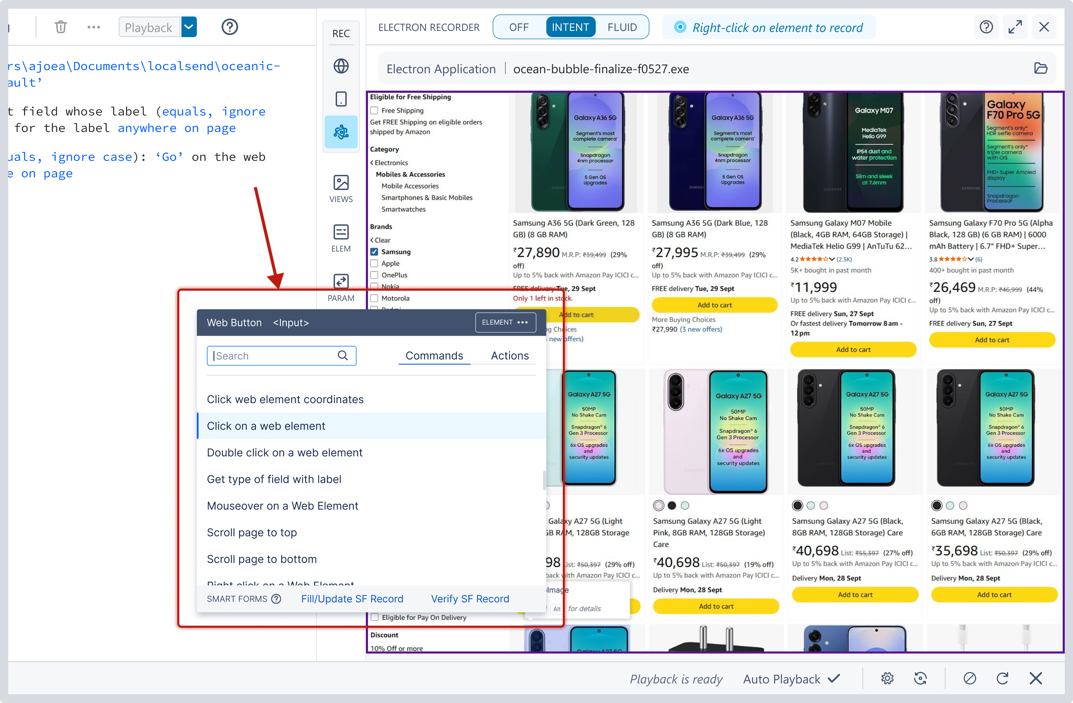Select the mobile device recorder icon
Screen dimensions: 1073x703
point(341,99)
